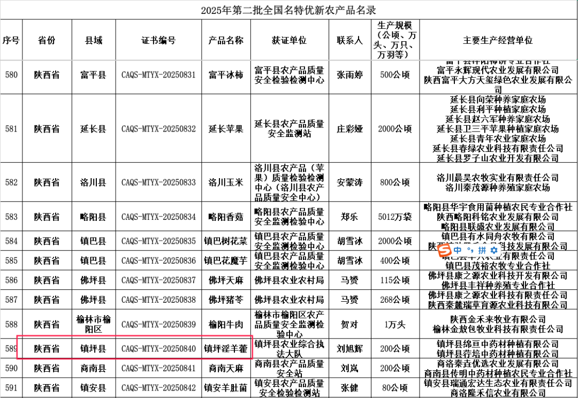Select the cell 镇坪县农业综合执法大队
This screenshot has width=578, height=398.
[x=290, y=349]
